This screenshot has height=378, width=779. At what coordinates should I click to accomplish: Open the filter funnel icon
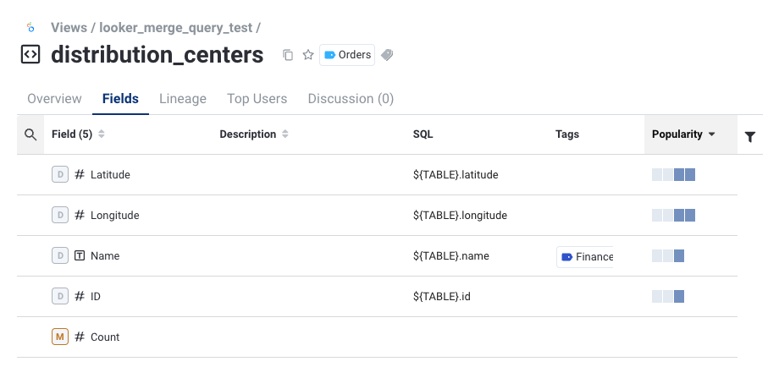click(x=750, y=136)
